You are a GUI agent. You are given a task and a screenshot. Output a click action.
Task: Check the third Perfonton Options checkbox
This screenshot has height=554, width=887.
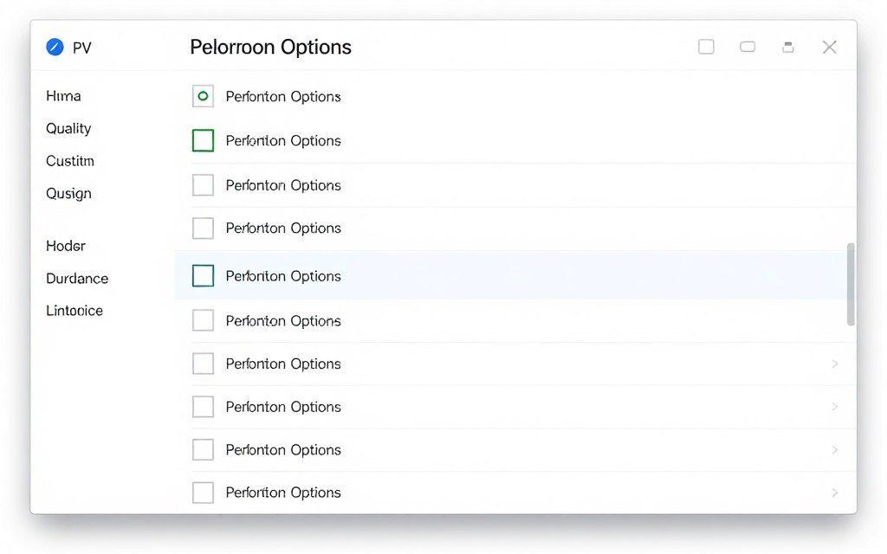point(203,184)
